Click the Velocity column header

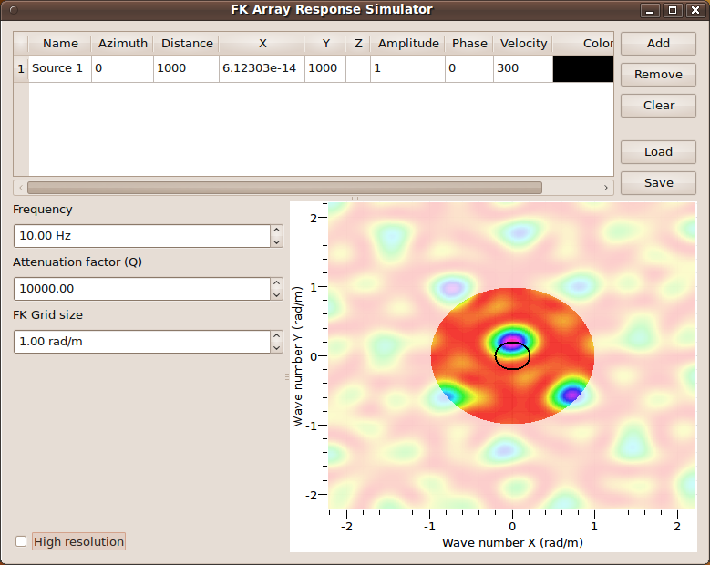pyautogui.click(x=523, y=44)
